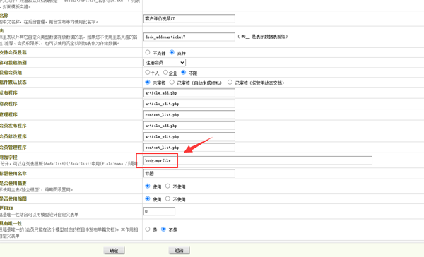Image resolution: width=424 pixels, height=257 pixels.
Task: Select 已审核（自动生成HTML） status radio
Action: [x=172, y=82]
